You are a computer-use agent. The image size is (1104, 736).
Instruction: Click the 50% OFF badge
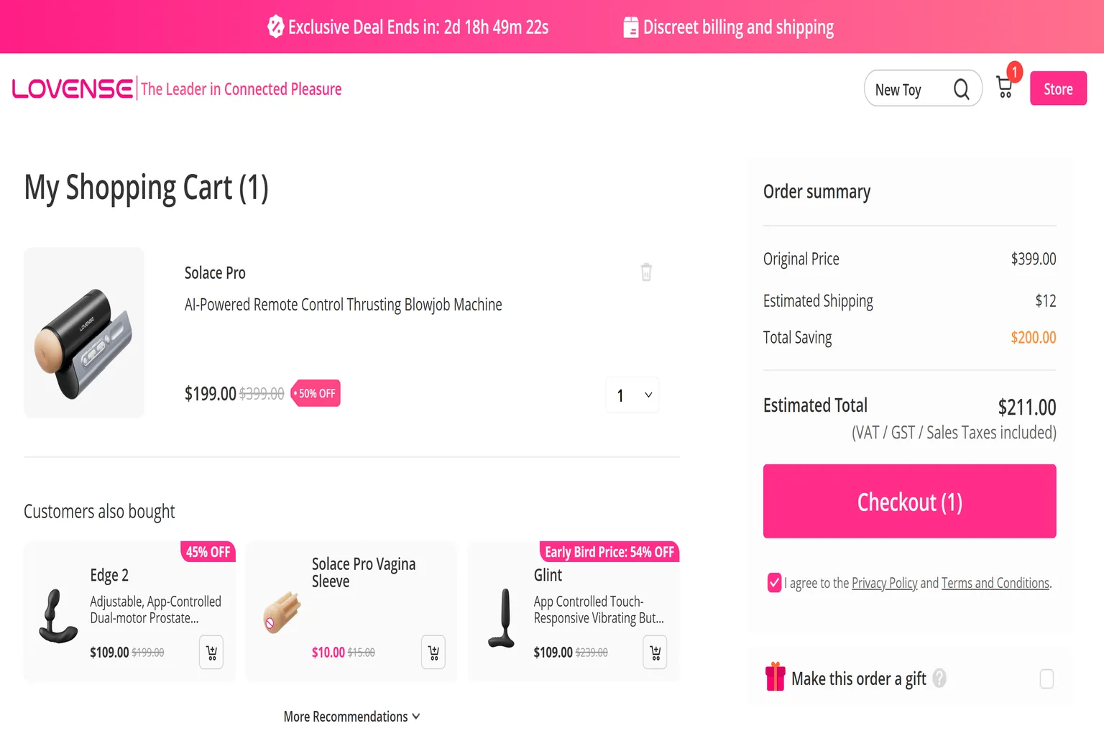click(316, 393)
